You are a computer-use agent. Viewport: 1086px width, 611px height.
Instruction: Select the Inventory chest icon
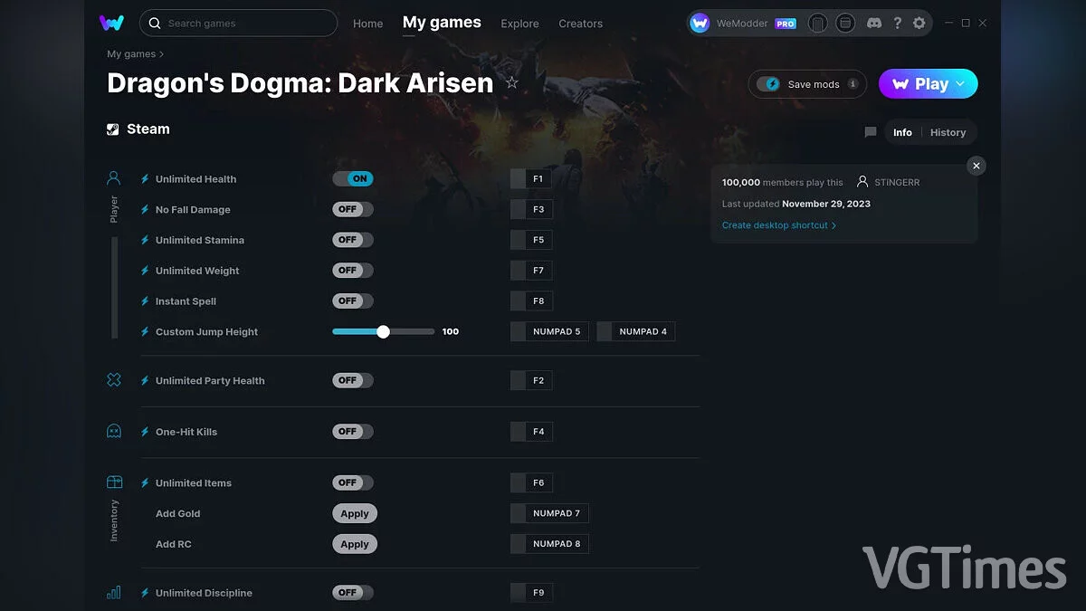click(x=112, y=482)
